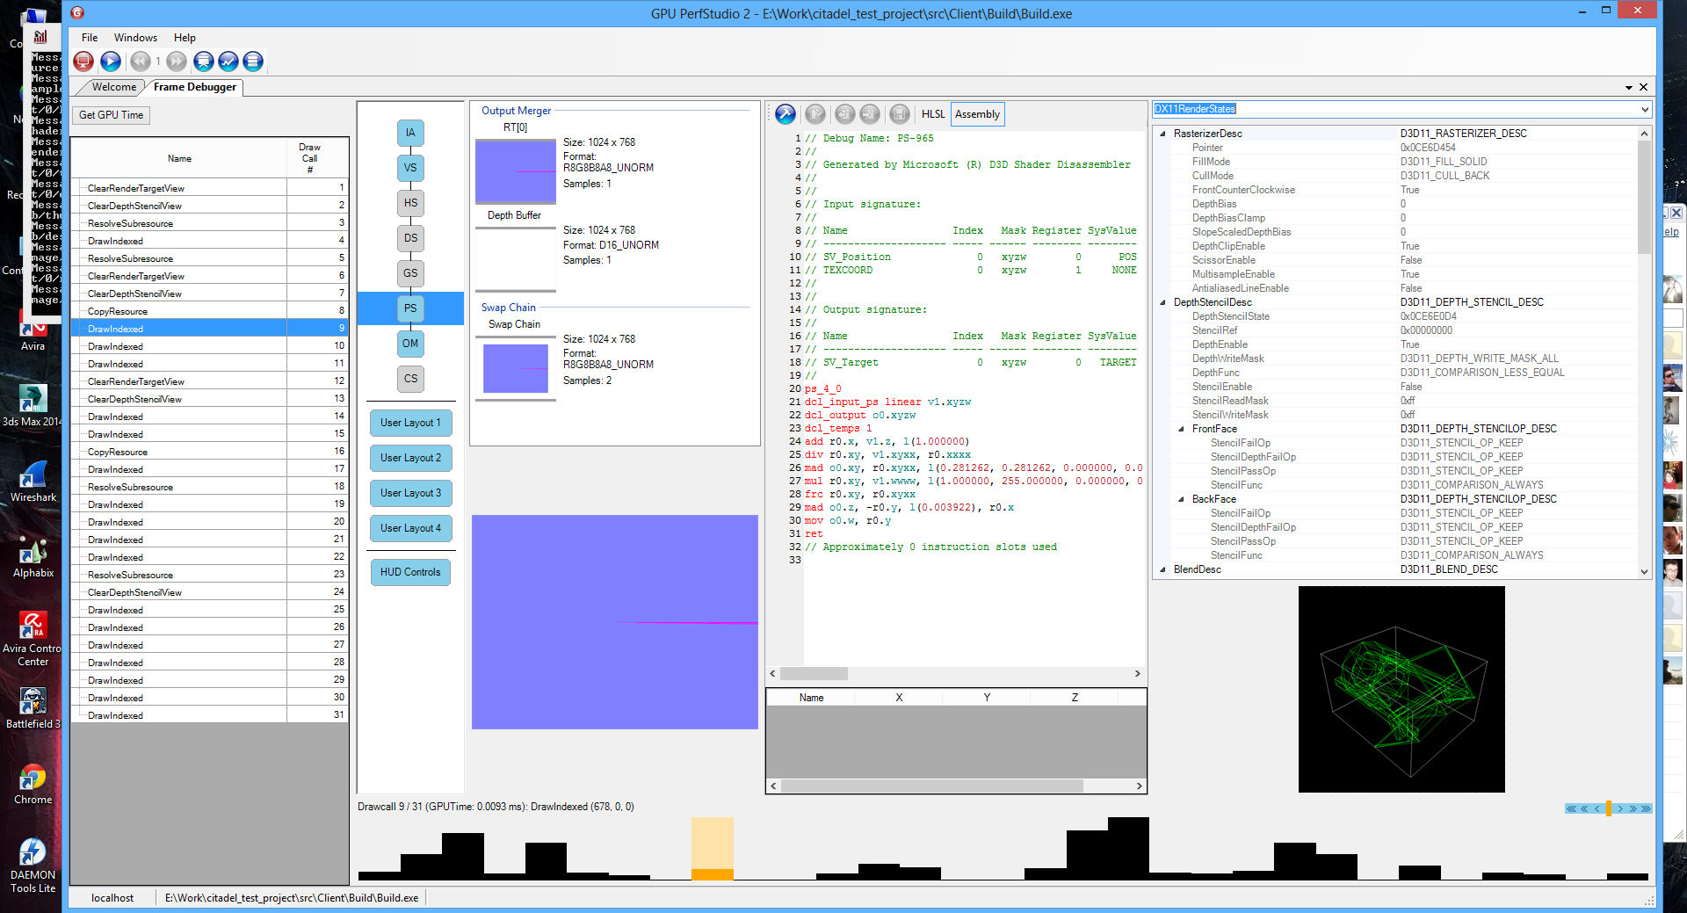This screenshot has height=913, width=1687.
Task: Select the GS pipeline stage
Action: click(410, 273)
